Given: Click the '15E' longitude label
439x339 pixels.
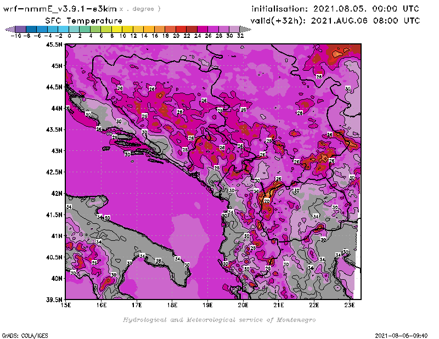Looking at the screenshot, I should [x=66, y=305].
